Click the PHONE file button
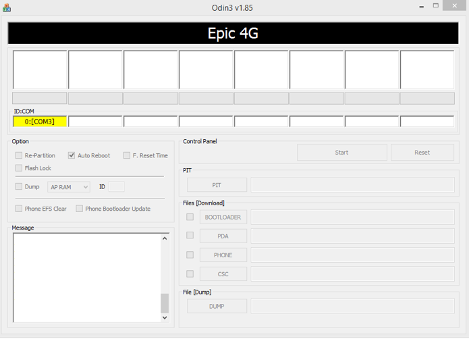Image resolution: width=469 pixels, height=339 pixels. [223, 255]
